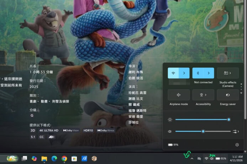
Task: Open Microsoft Edge from the taskbar
Action: (x=54, y=159)
